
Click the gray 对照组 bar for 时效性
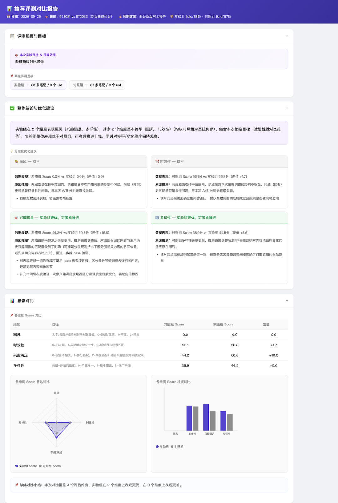pyautogui.click(x=196, y=419)
